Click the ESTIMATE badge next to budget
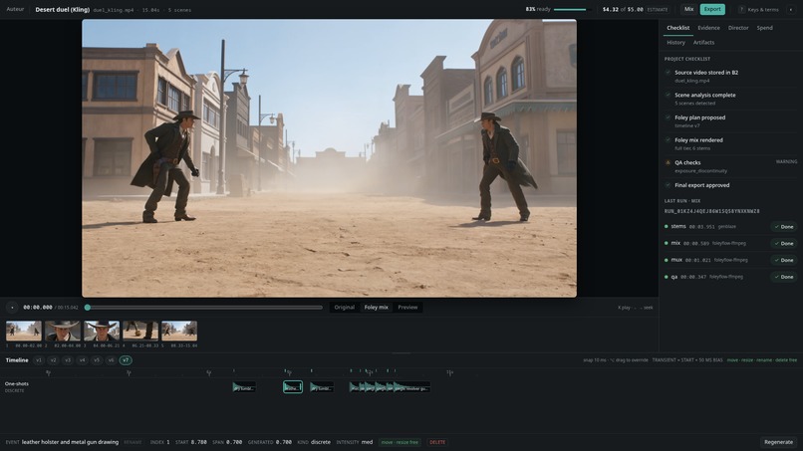803x451 pixels. click(x=658, y=10)
